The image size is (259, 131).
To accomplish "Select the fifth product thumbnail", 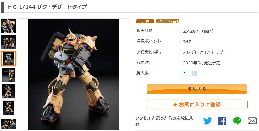I will (x=9, y=91).
